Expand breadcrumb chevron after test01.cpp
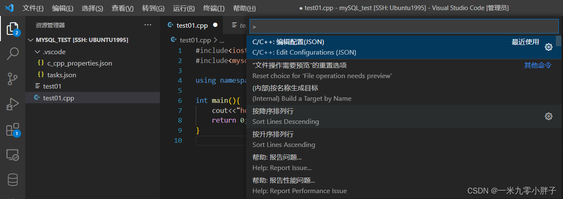 pos(215,40)
